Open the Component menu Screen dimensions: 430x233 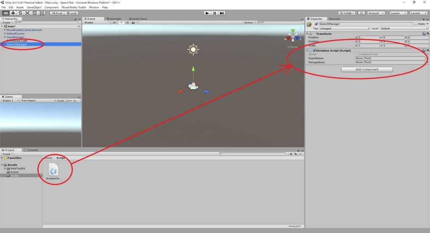pyautogui.click(x=51, y=8)
